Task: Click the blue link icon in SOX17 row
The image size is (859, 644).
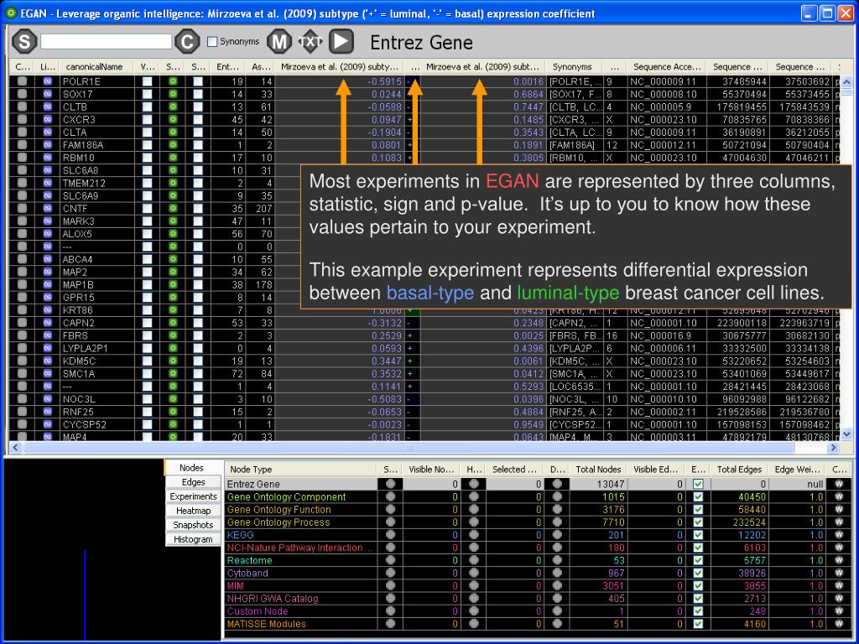Action: click(48, 94)
